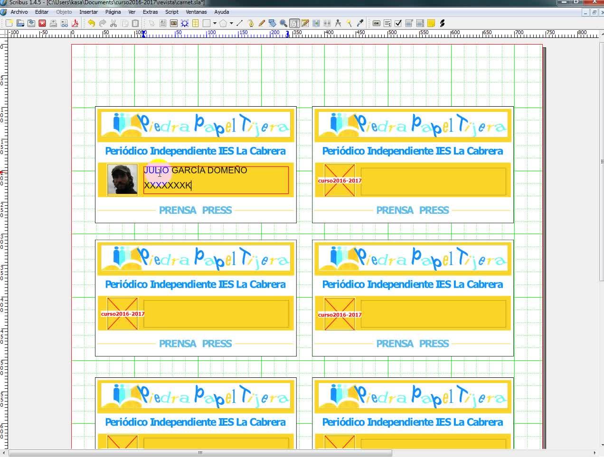Select the Bezier Curve pen tool
The image size is (604, 457).
pyautogui.click(x=251, y=23)
